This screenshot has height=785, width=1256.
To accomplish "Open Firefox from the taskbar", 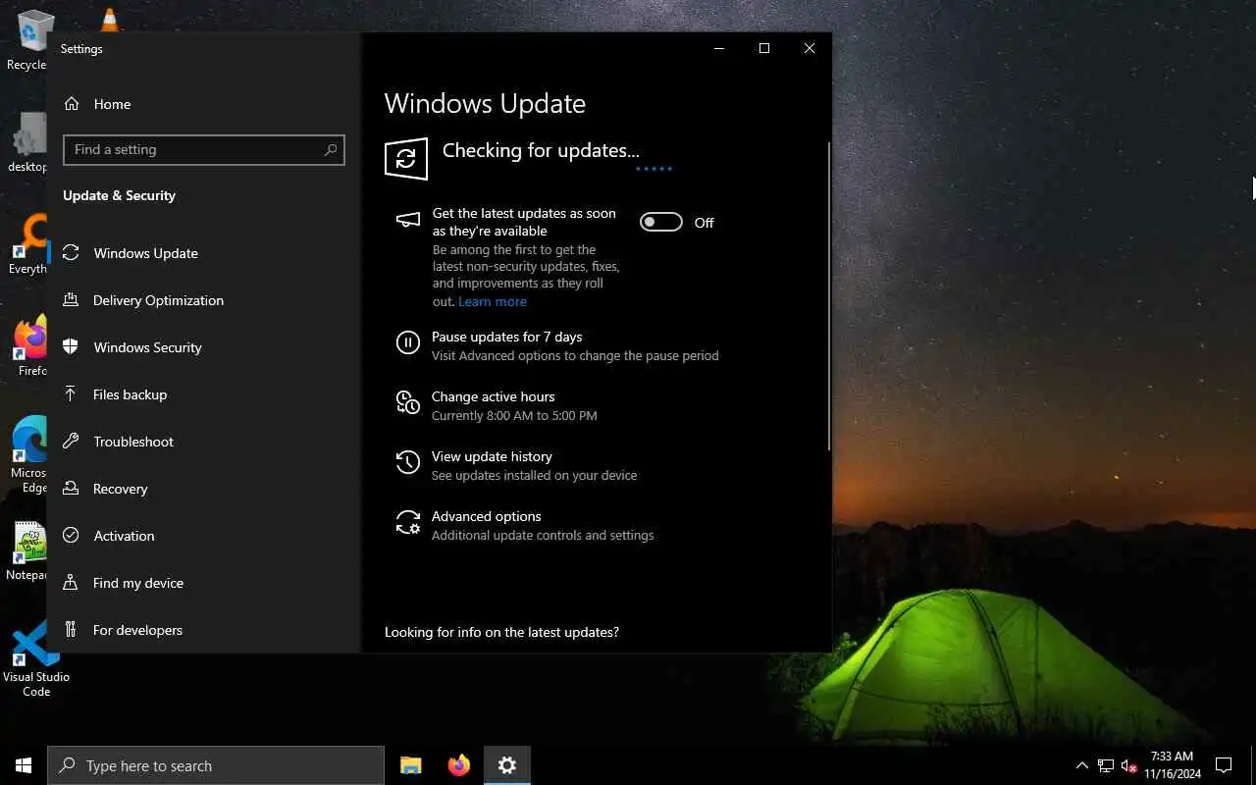I will (x=459, y=765).
